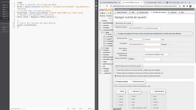Open the password 'Use el campo de texto' dropdown
This screenshot has height=110, width=196.
(x=136, y=44)
